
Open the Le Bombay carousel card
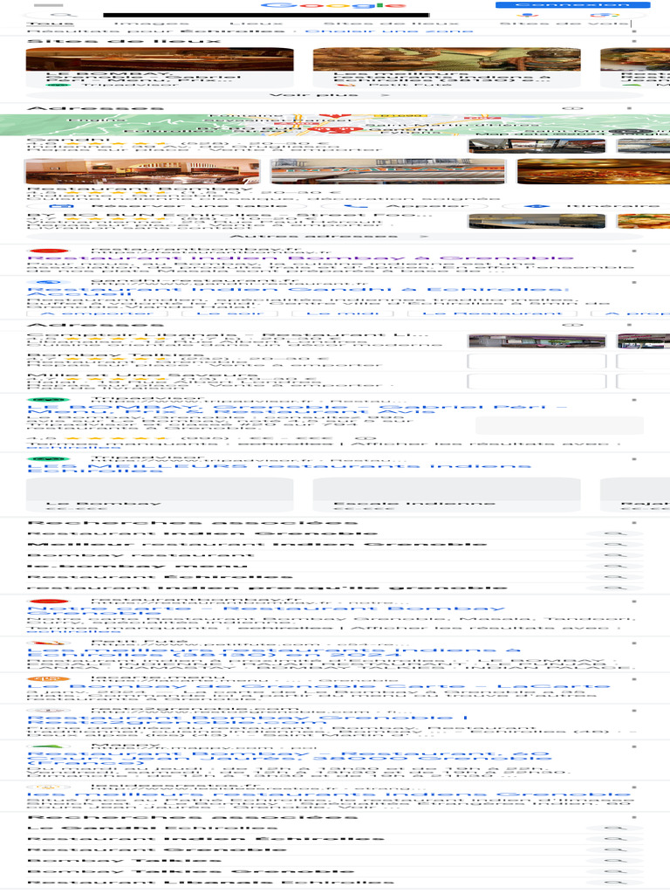tap(160, 495)
